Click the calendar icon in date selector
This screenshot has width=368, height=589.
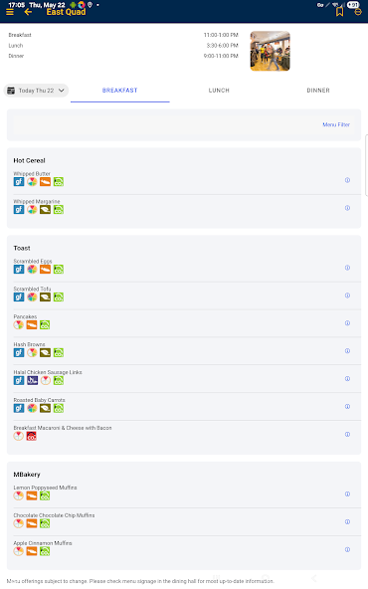coord(11,91)
